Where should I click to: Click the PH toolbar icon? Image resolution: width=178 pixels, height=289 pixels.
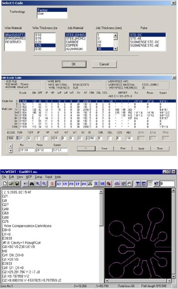pos(71,183)
